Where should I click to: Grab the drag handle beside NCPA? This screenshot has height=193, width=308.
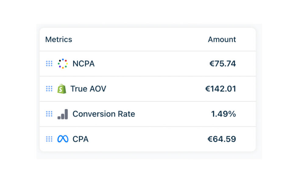tap(49, 64)
